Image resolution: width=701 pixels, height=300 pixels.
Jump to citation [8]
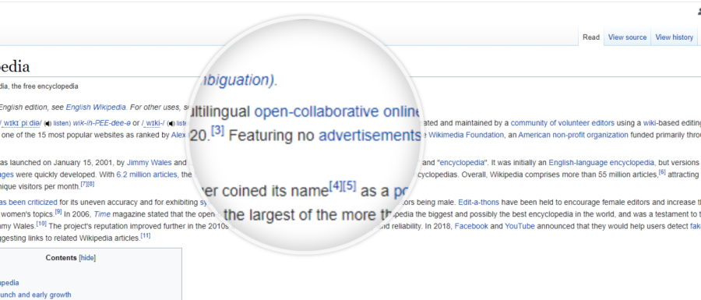pos(91,184)
